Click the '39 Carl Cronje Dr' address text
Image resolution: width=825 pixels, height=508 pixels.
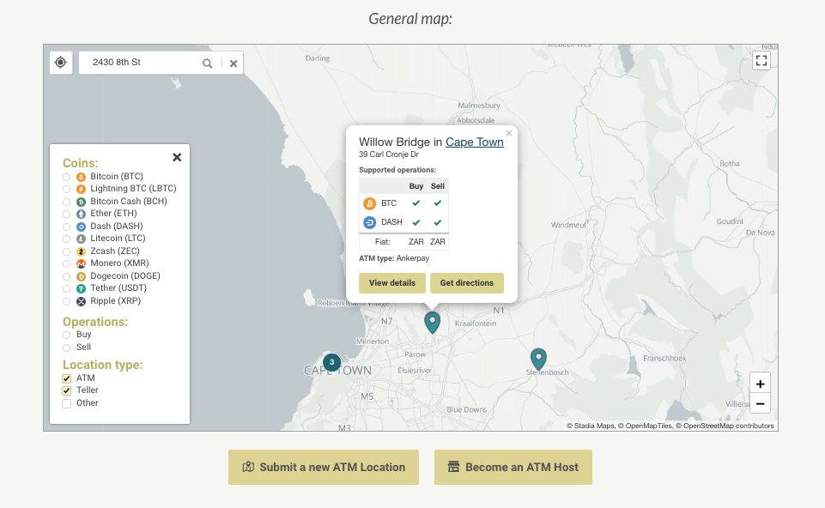(x=389, y=154)
